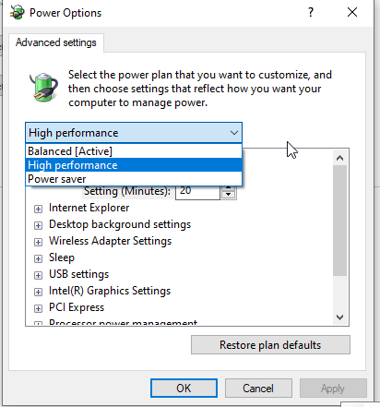Expand the Desktop background settings node
This screenshot has height=407, width=380.
coord(38,226)
